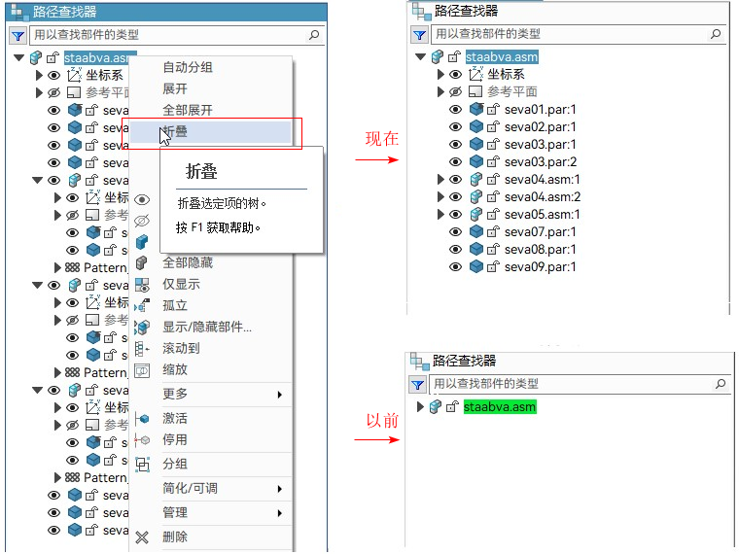Click 全部隐藏 in the context menu
The width and height of the screenshot is (739, 554).
pyautogui.click(x=187, y=262)
